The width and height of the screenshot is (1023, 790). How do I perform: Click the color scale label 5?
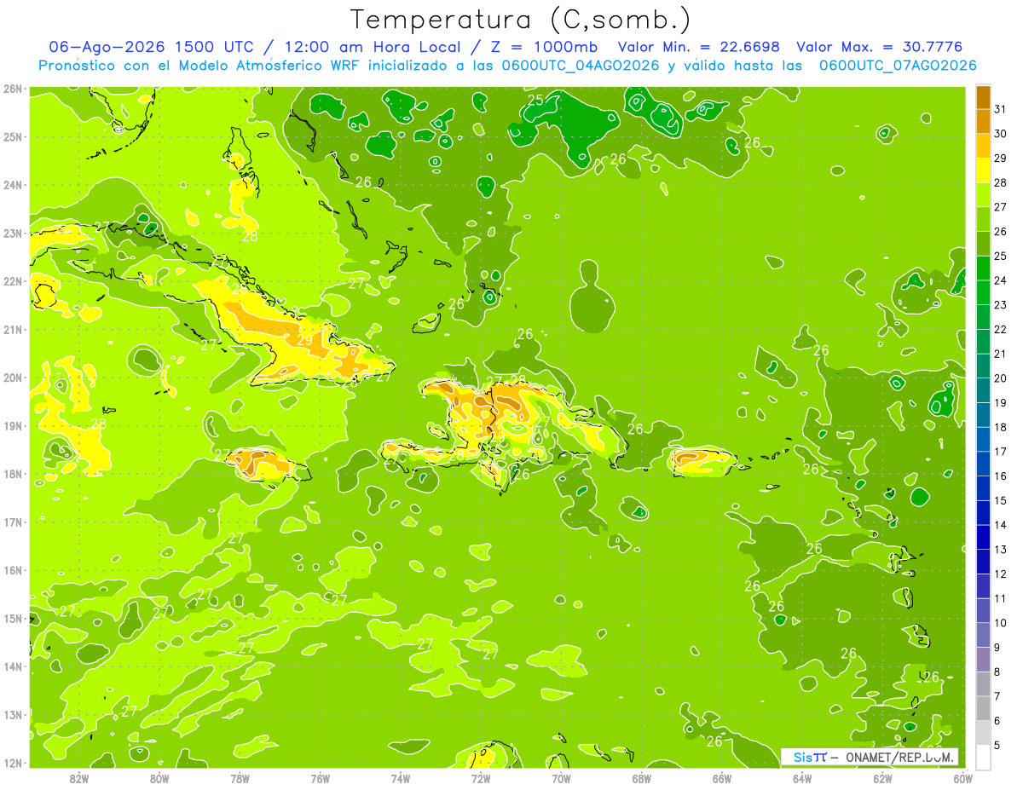click(998, 746)
